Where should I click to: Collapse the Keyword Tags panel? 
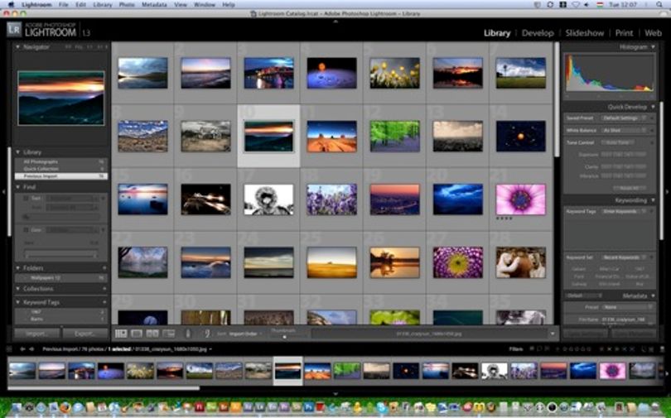click(17, 302)
